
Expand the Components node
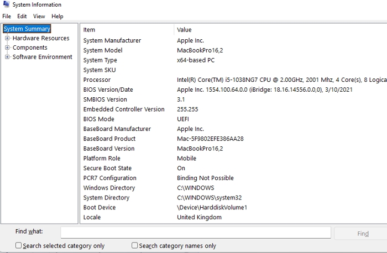tap(7, 48)
